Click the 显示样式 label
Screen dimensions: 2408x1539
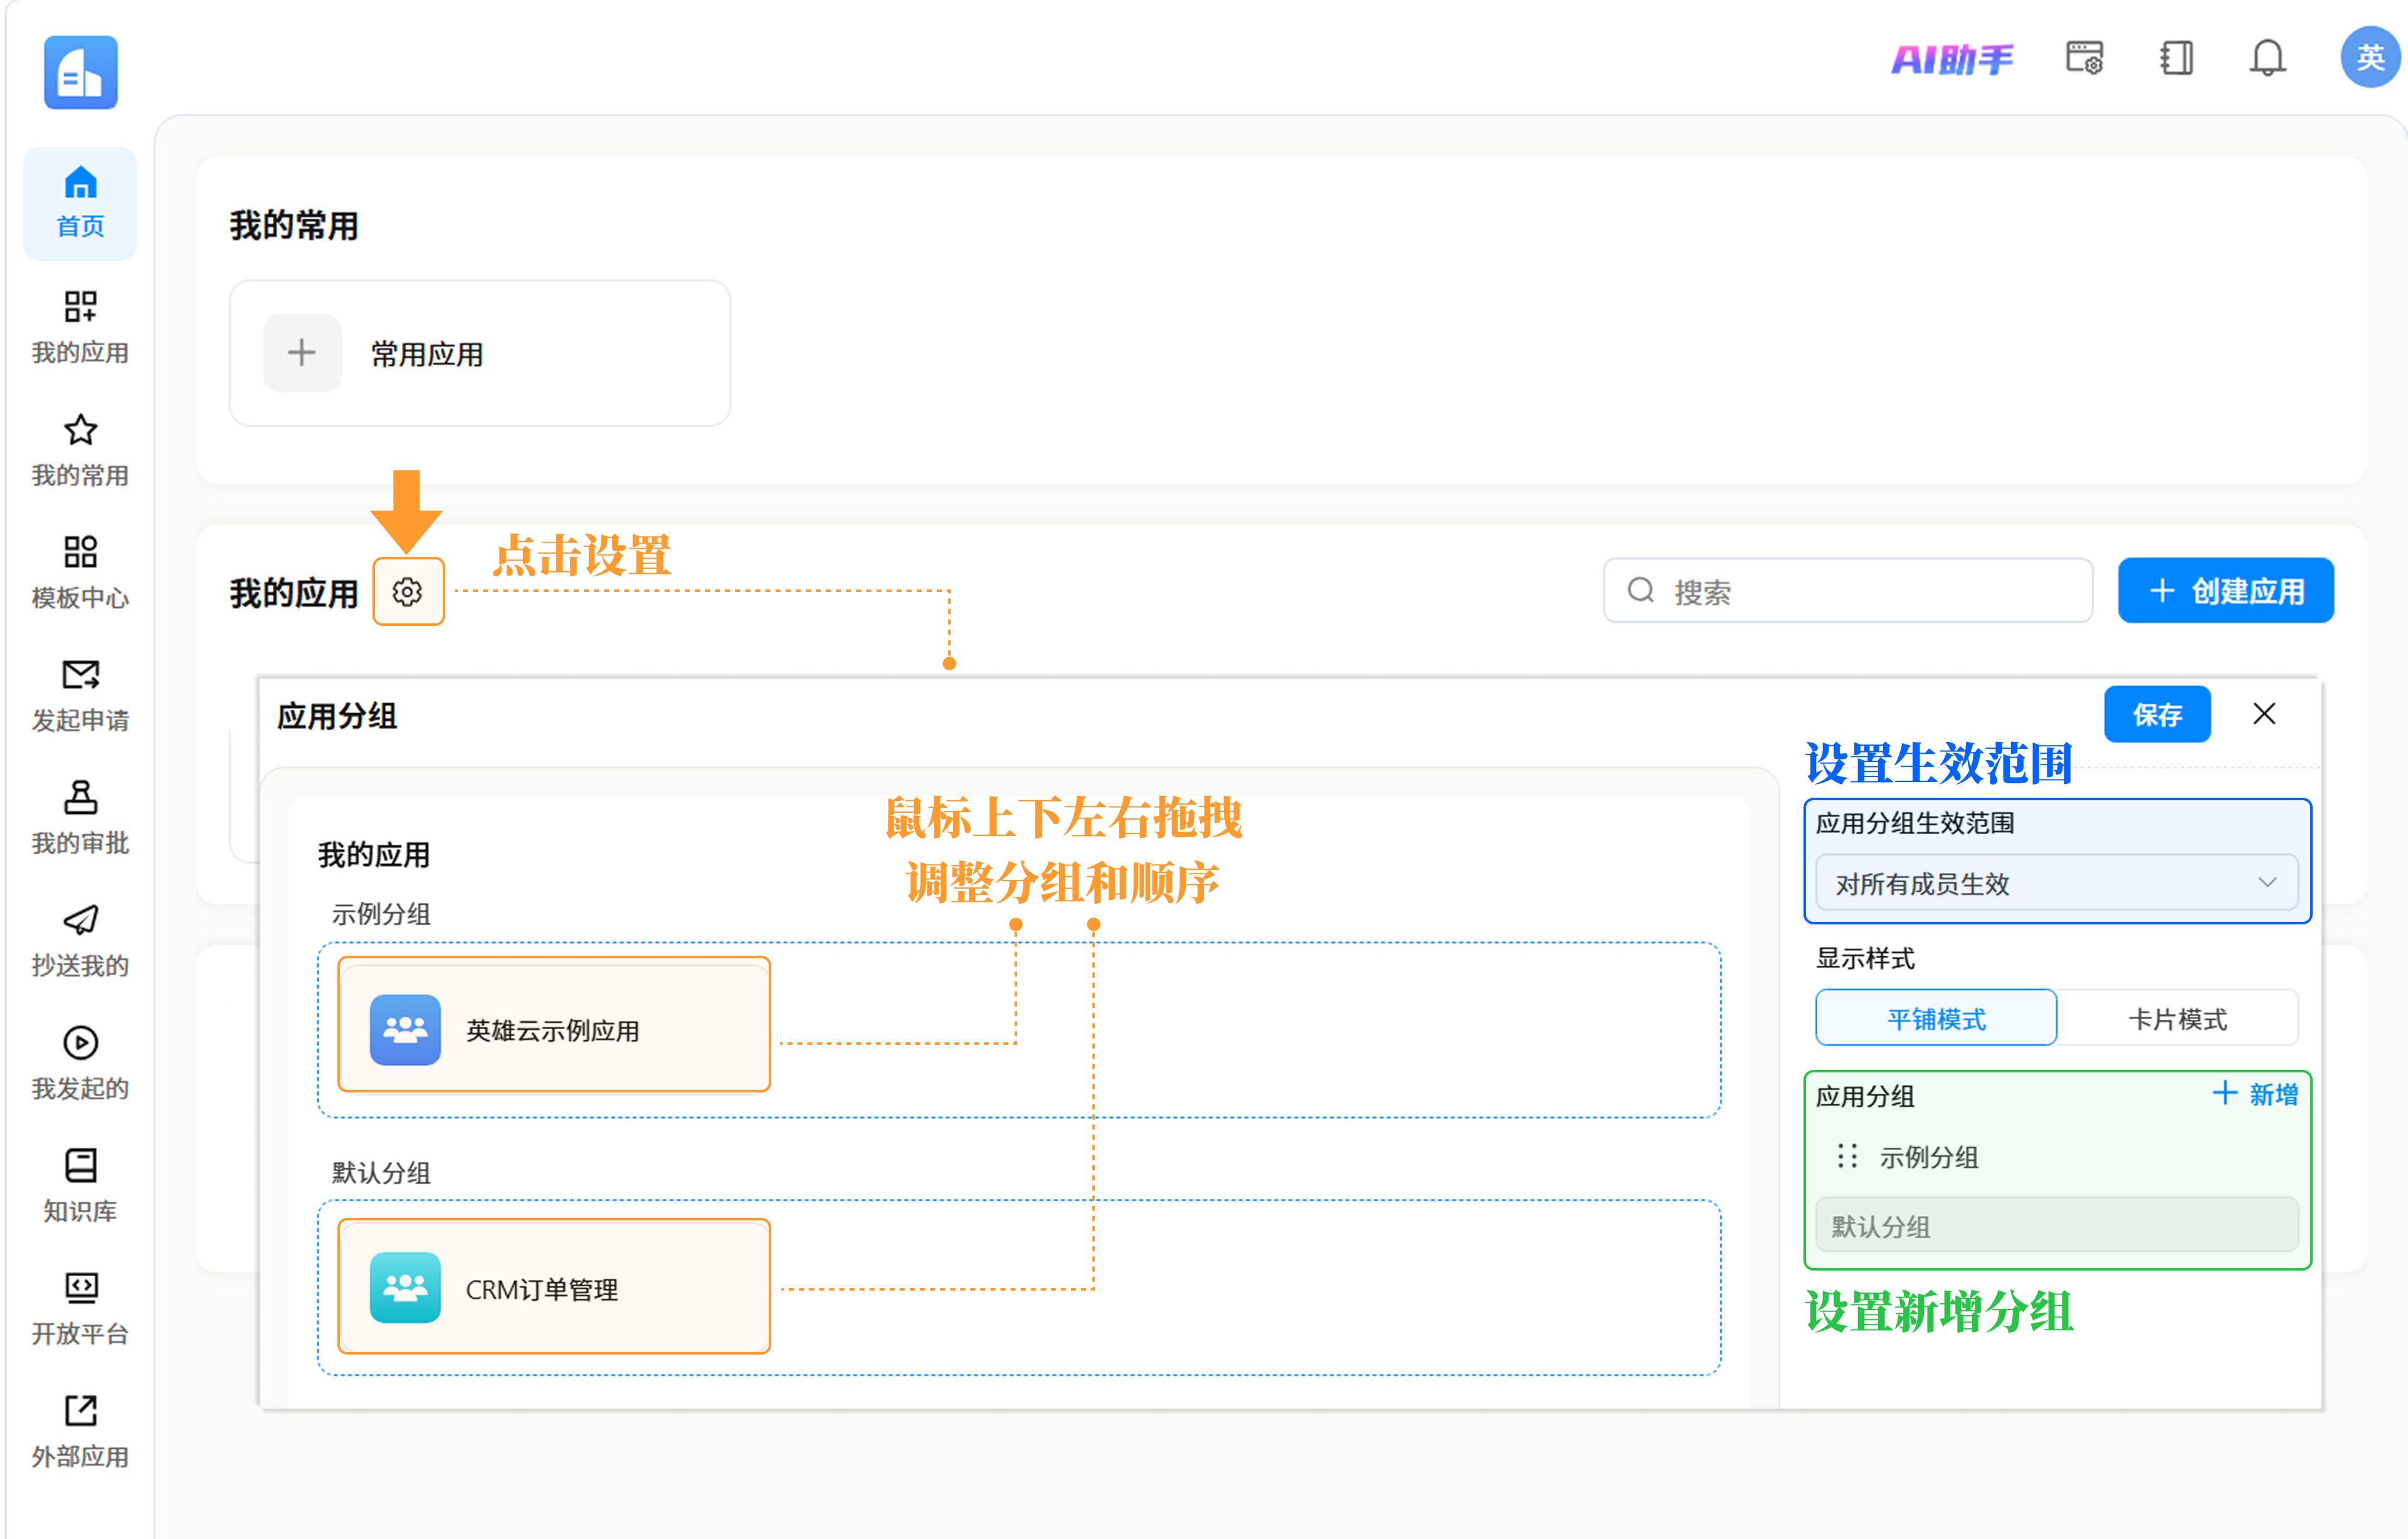pyautogui.click(x=1865, y=959)
